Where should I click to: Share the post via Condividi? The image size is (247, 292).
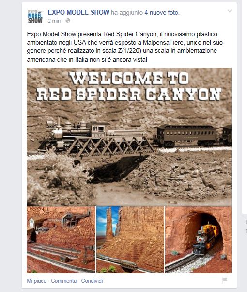(x=92, y=281)
